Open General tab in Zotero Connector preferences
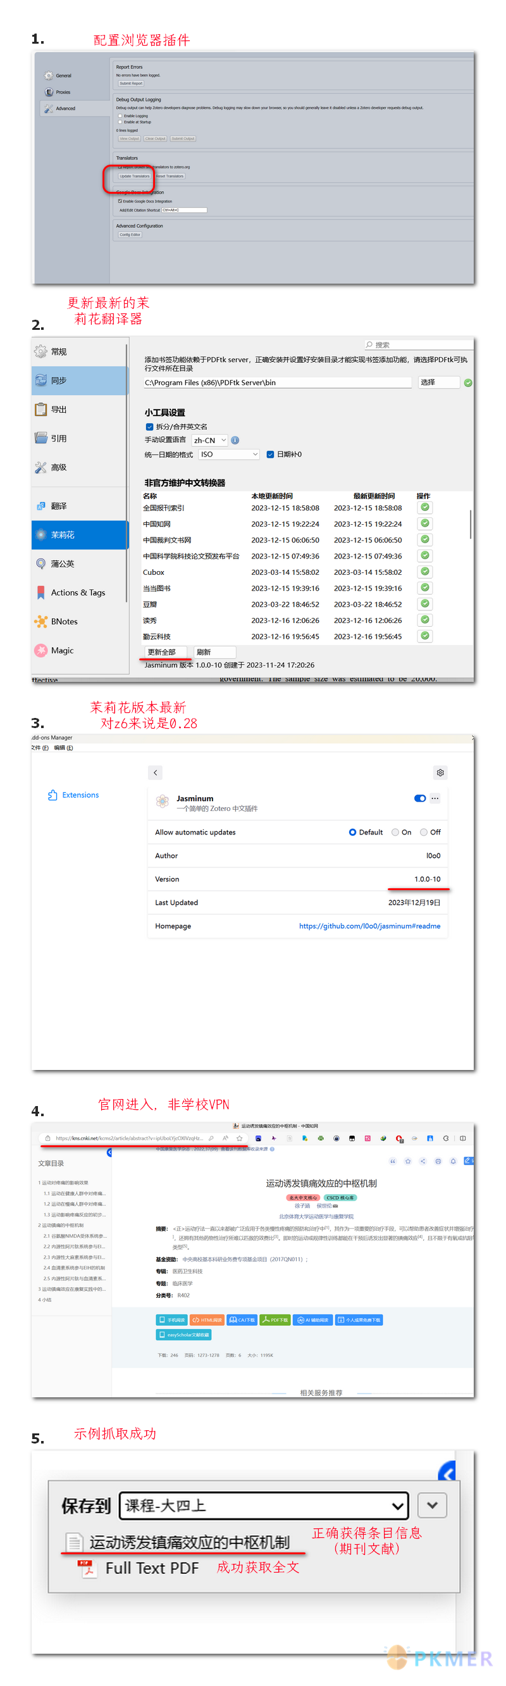 pyautogui.click(x=58, y=76)
